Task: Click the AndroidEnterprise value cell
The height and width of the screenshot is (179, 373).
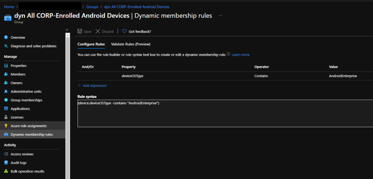Action: 343,76
